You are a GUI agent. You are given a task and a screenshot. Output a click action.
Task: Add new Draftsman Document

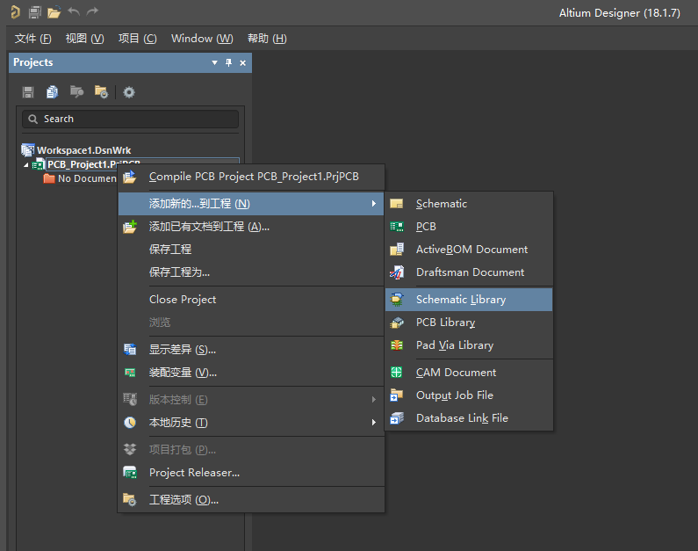click(469, 272)
